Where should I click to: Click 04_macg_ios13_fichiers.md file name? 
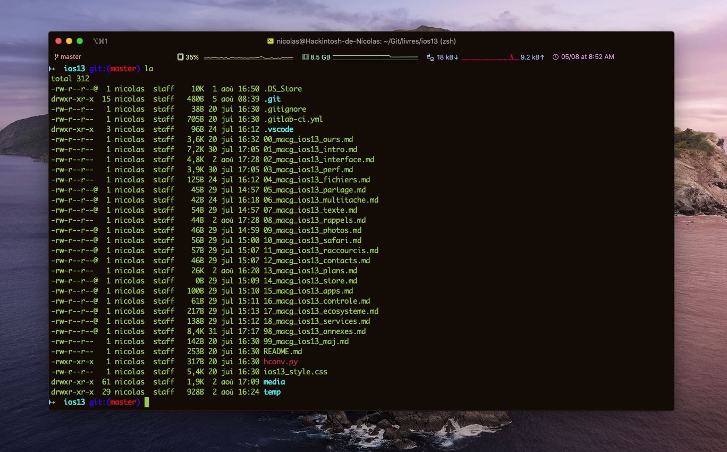click(x=317, y=180)
